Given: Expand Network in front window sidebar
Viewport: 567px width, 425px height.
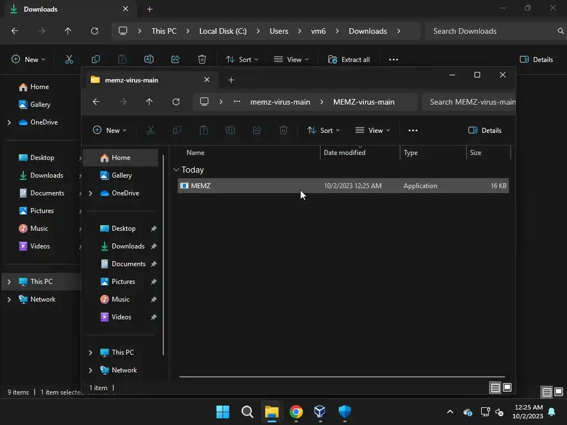Looking at the screenshot, I should (90, 370).
